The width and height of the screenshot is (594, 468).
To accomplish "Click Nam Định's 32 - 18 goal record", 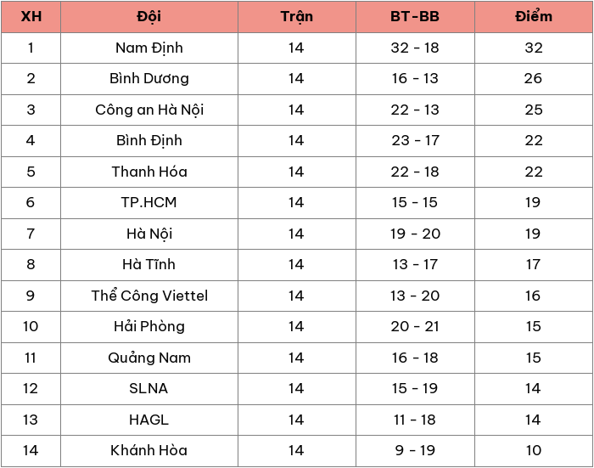I will coord(415,48).
